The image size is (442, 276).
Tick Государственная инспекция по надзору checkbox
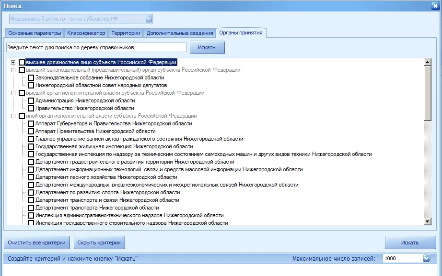coord(31,154)
